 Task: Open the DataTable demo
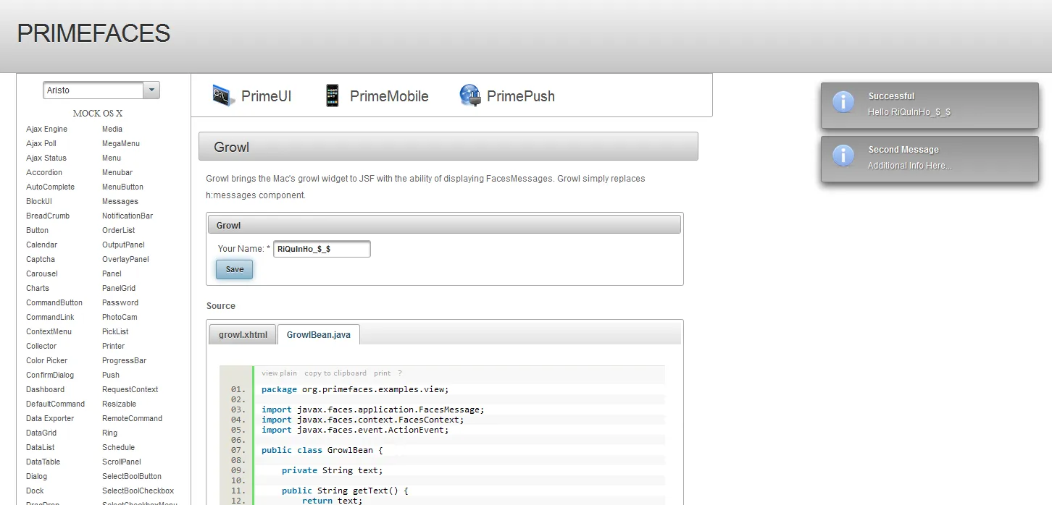coord(43,462)
